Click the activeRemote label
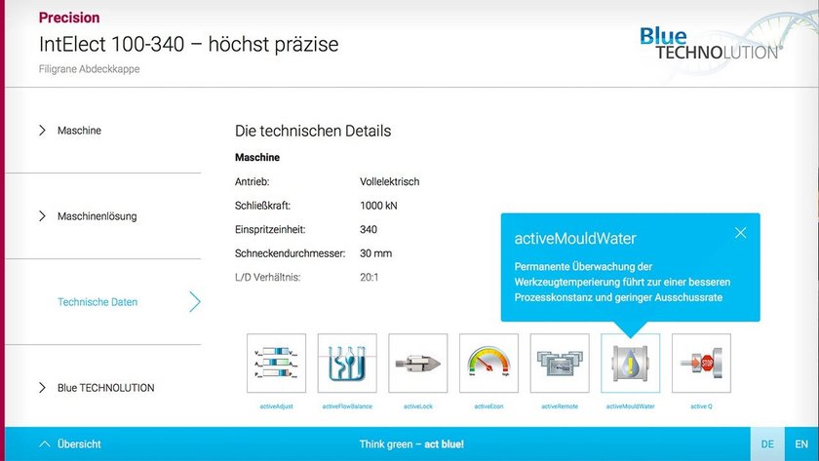Image resolution: width=819 pixels, height=461 pixels. coord(560,406)
